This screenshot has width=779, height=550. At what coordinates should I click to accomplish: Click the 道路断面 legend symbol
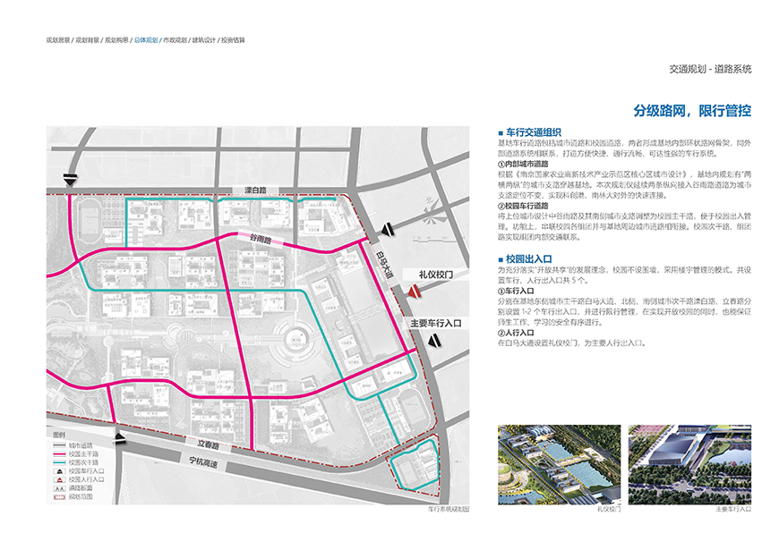(x=59, y=488)
